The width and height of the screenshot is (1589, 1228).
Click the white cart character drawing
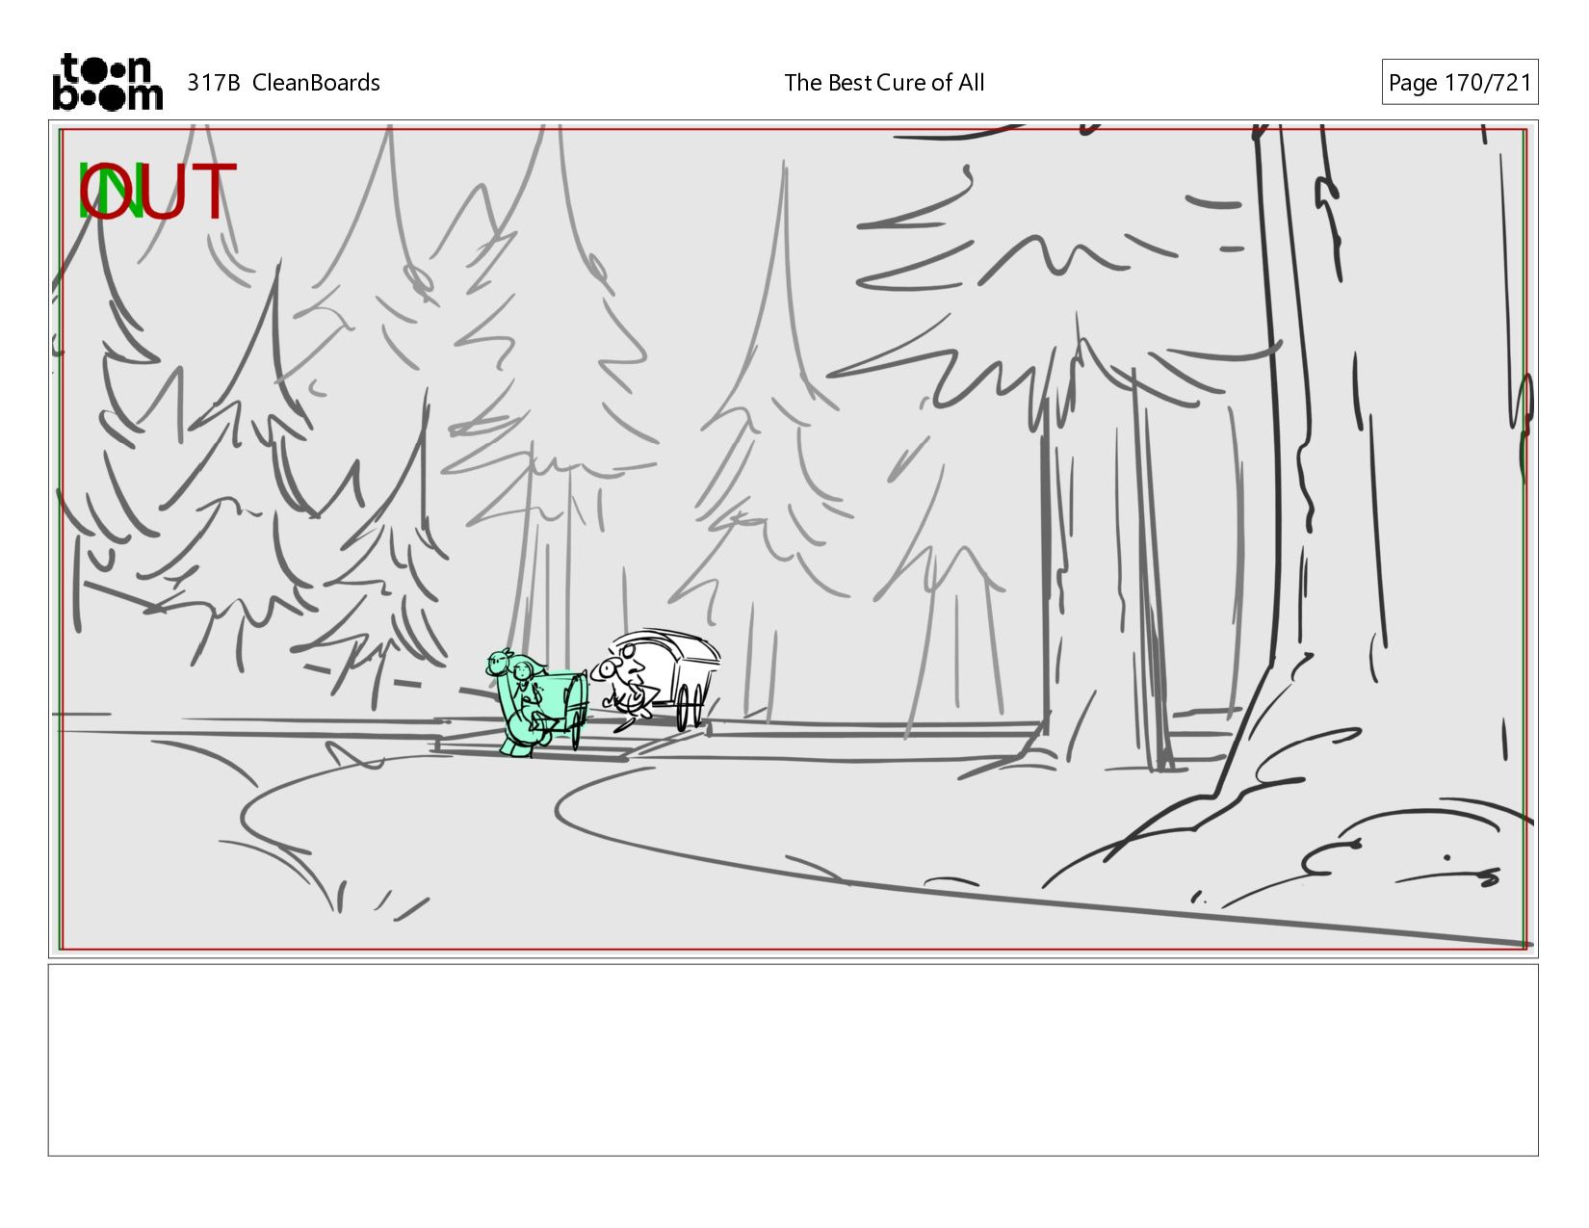[x=655, y=680]
